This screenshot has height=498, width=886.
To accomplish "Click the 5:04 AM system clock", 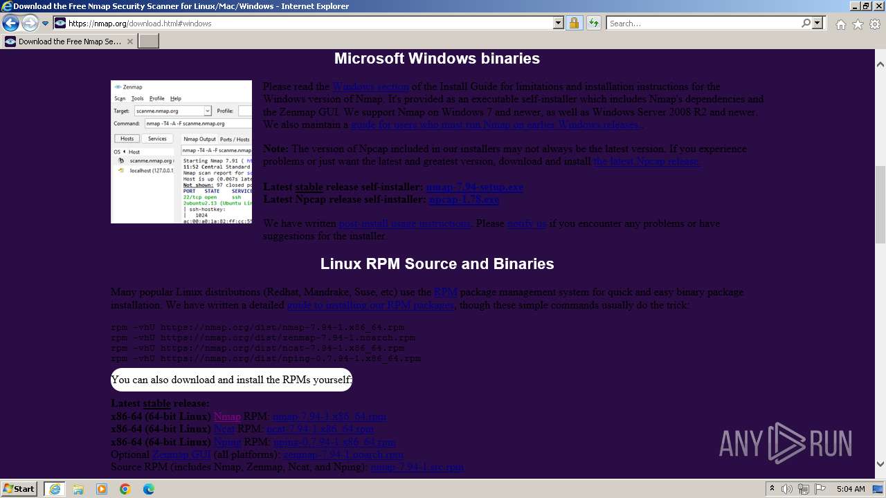I will click(x=851, y=489).
